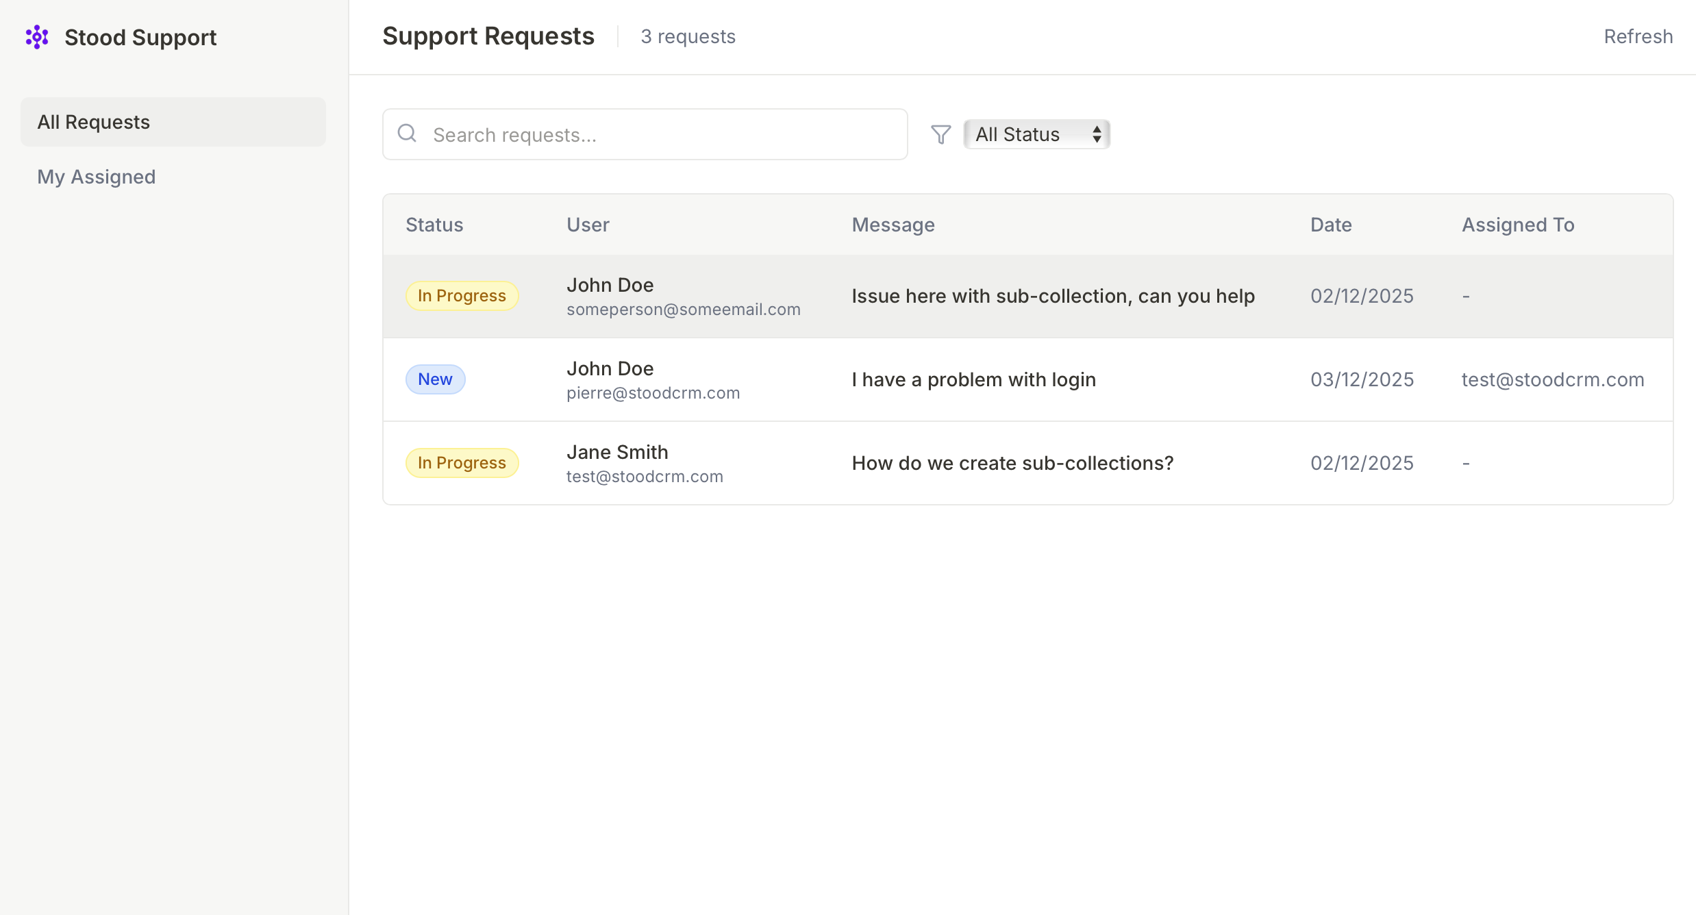Click the In Progress badge for John Doe

coord(462,296)
